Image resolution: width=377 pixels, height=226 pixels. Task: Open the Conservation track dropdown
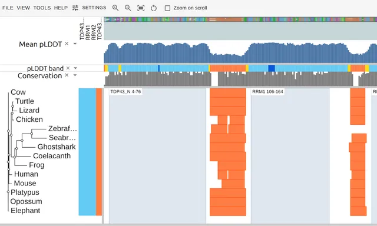click(75, 75)
